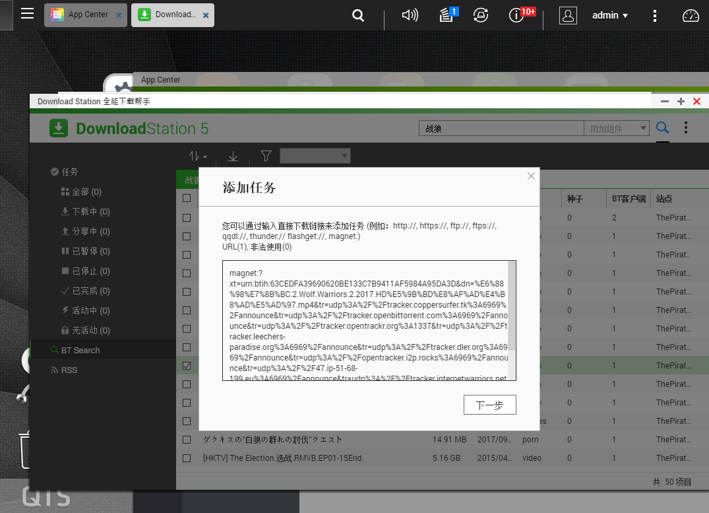
Task: Click the 5.16 GB size cell
Action: point(447,458)
